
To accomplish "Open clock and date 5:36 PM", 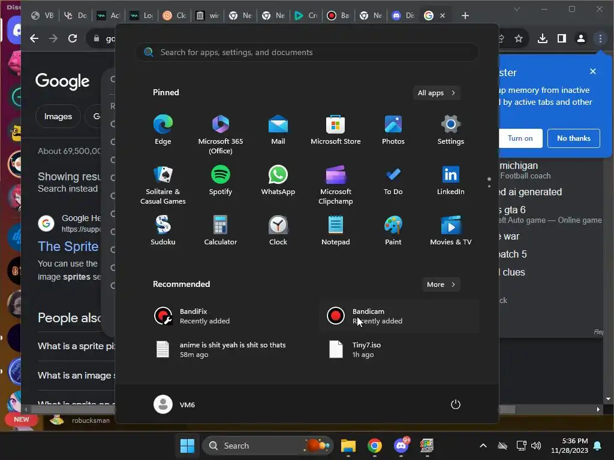I will 570,446.
